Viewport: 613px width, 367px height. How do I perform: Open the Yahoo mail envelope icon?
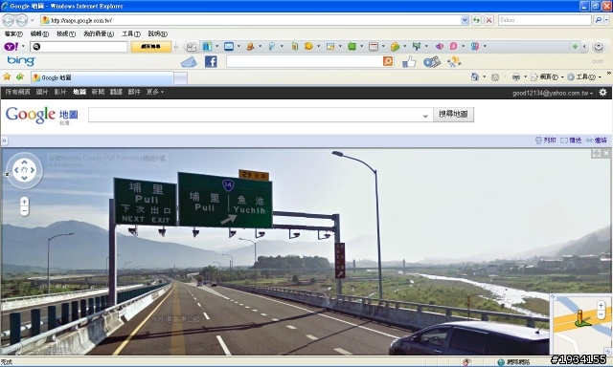(229, 47)
